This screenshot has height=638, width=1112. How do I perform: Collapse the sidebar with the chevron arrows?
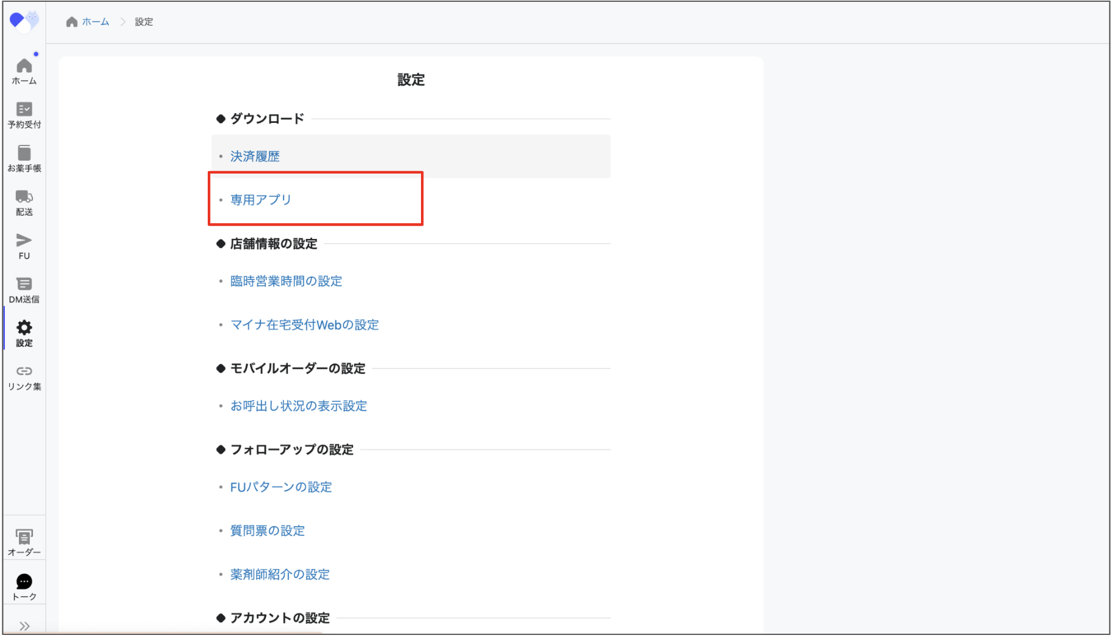[24, 625]
